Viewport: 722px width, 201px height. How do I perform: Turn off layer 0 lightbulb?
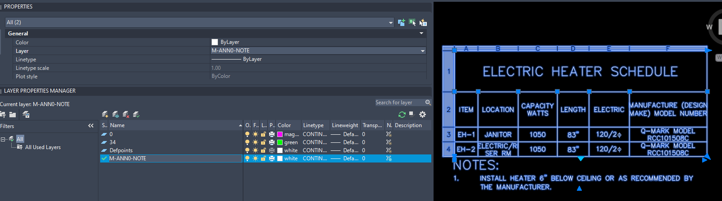247,134
